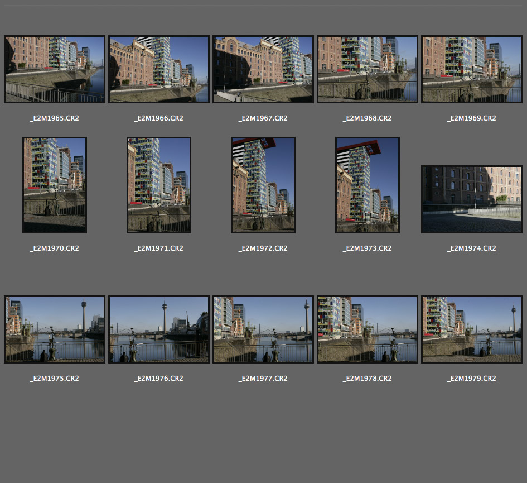Pick the _E2M1967.CR2 brick building thumbnail
Image resolution: width=527 pixels, height=483 pixels.
tap(263, 69)
